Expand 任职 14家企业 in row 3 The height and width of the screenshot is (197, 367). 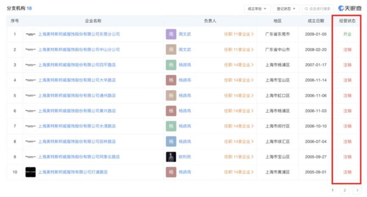point(239,65)
